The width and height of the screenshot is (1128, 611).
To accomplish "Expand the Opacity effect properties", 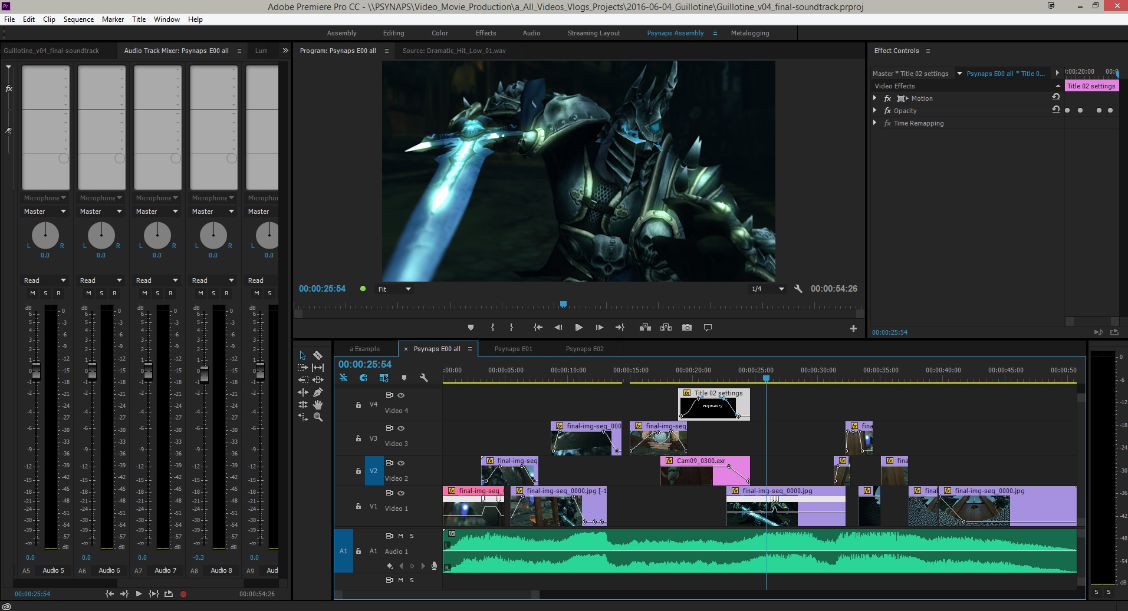I will (875, 111).
